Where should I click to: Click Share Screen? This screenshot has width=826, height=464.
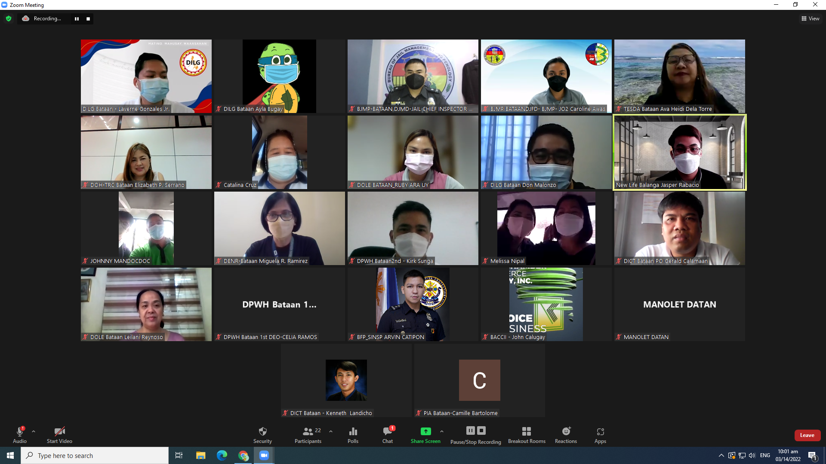point(425,435)
